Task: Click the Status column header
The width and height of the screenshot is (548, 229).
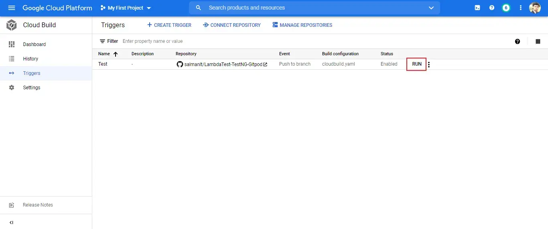Action: pyautogui.click(x=387, y=54)
